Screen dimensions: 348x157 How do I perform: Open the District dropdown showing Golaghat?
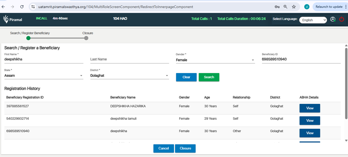129,76
